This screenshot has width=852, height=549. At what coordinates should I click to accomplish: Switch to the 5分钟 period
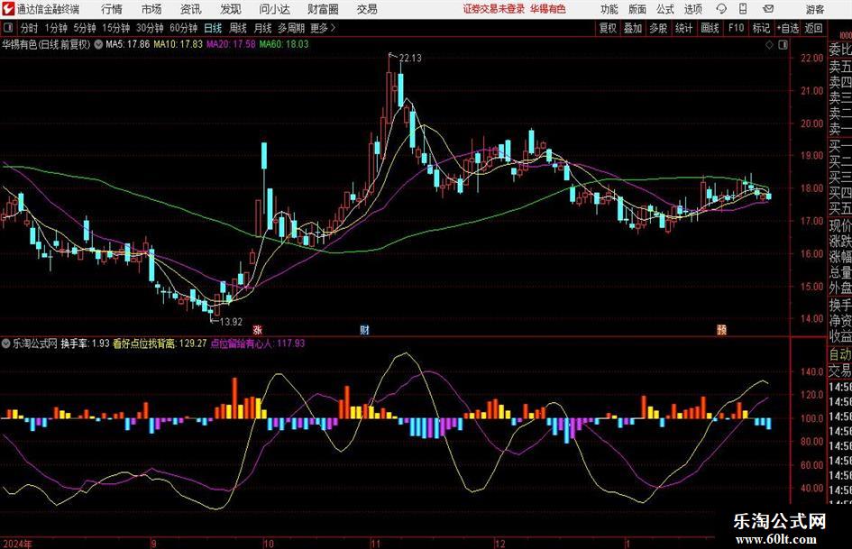(x=85, y=28)
